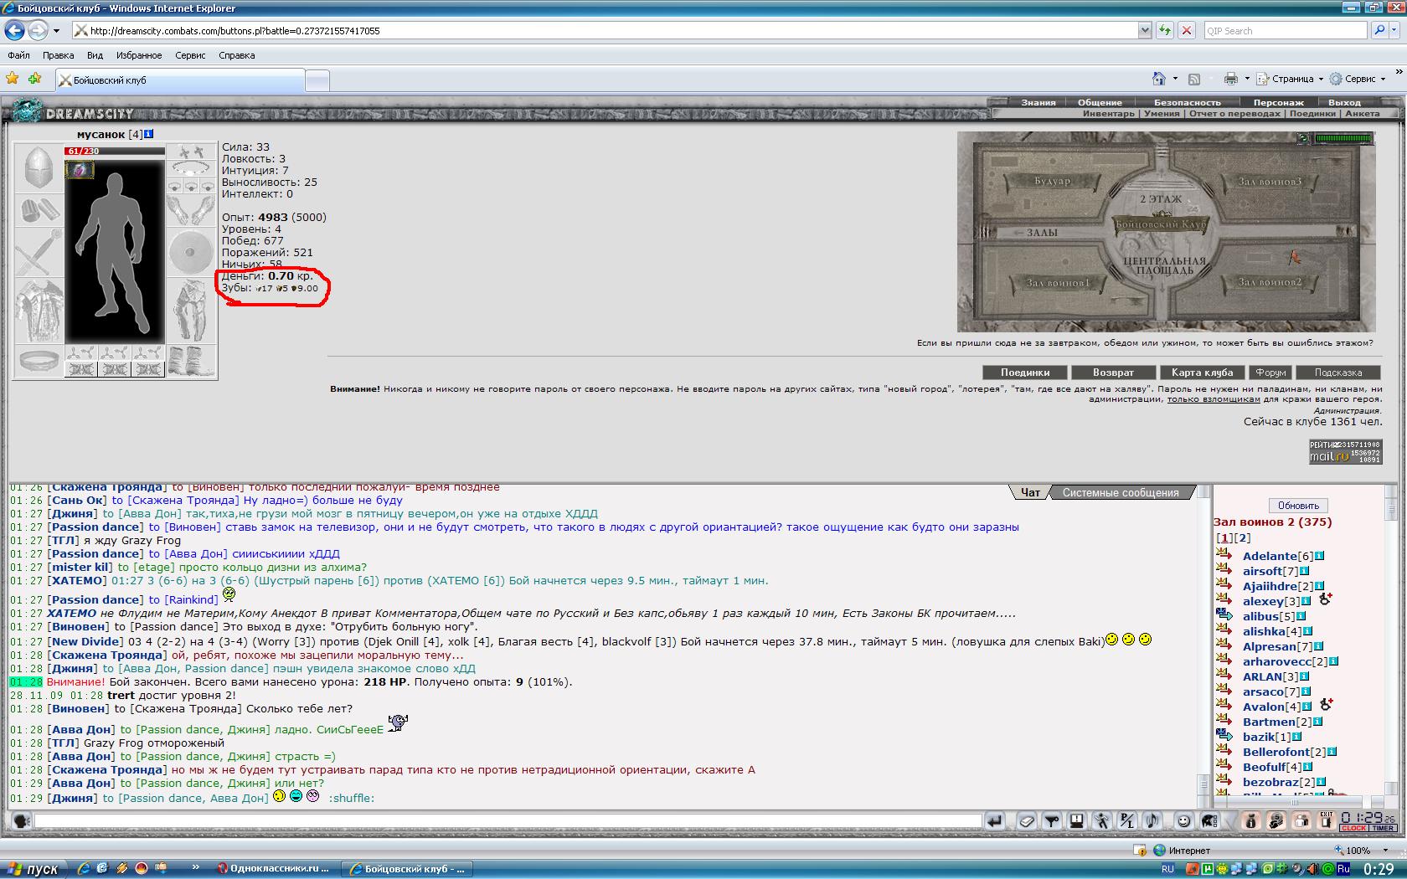Click the leg armor slot

(x=192, y=311)
